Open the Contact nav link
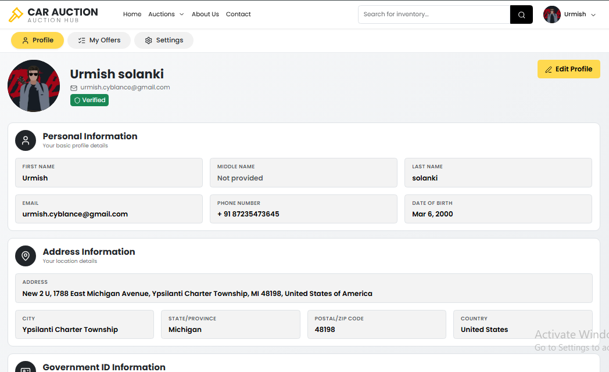The height and width of the screenshot is (372, 609). coord(238,14)
